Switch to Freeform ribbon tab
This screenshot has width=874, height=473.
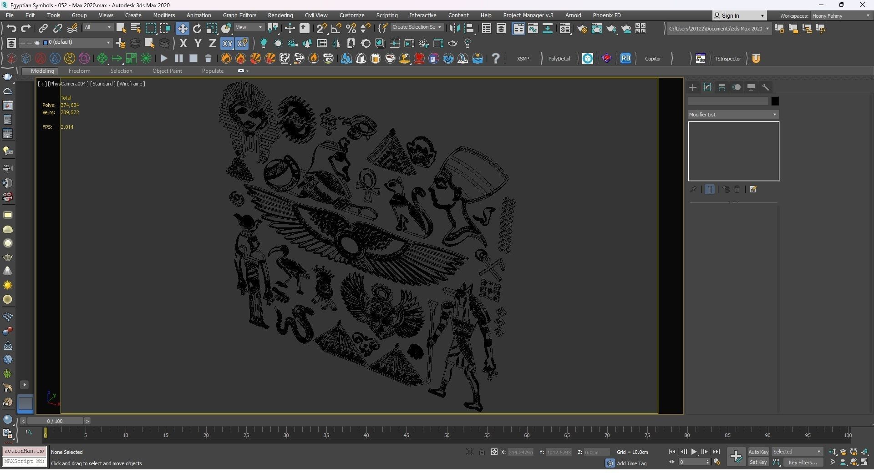(79, 71)
